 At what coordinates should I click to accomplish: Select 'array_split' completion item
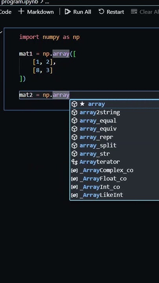click(115, 145)
